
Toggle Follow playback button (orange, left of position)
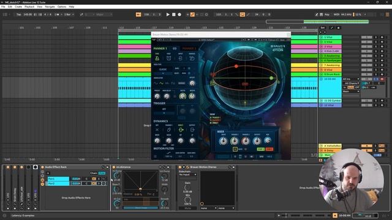(138, 15)
